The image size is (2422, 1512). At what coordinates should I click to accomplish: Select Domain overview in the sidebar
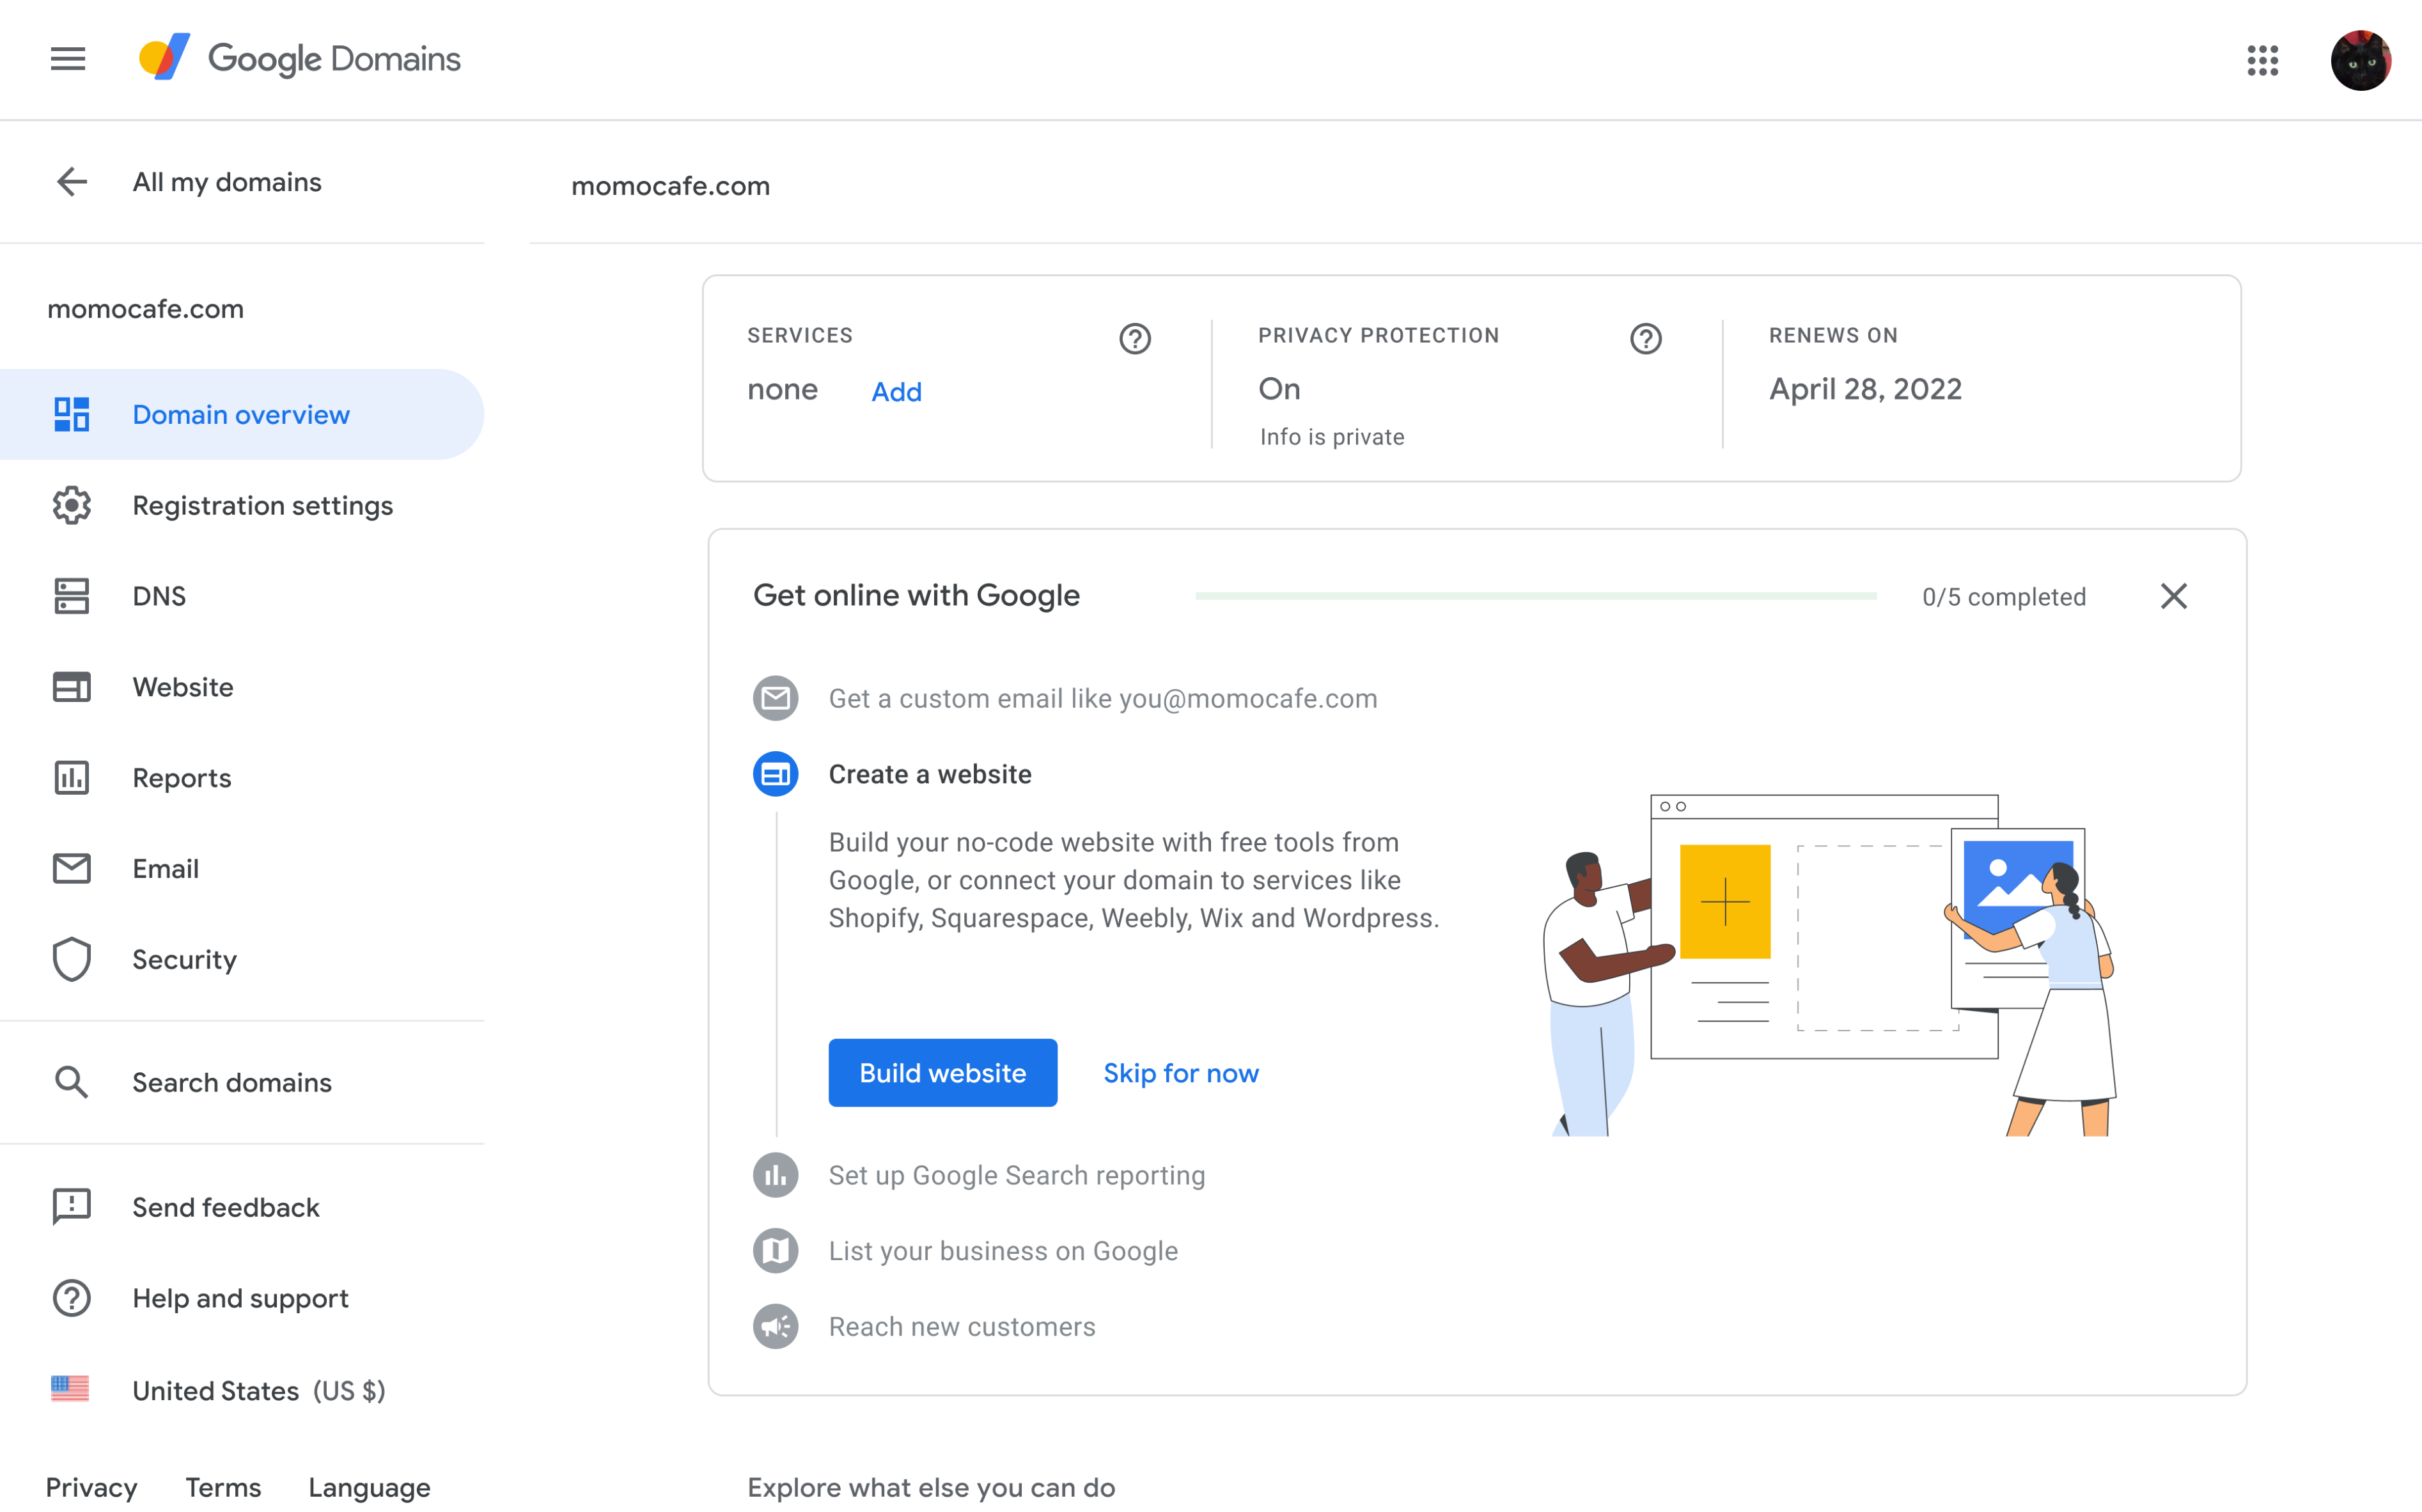point(242,414)
